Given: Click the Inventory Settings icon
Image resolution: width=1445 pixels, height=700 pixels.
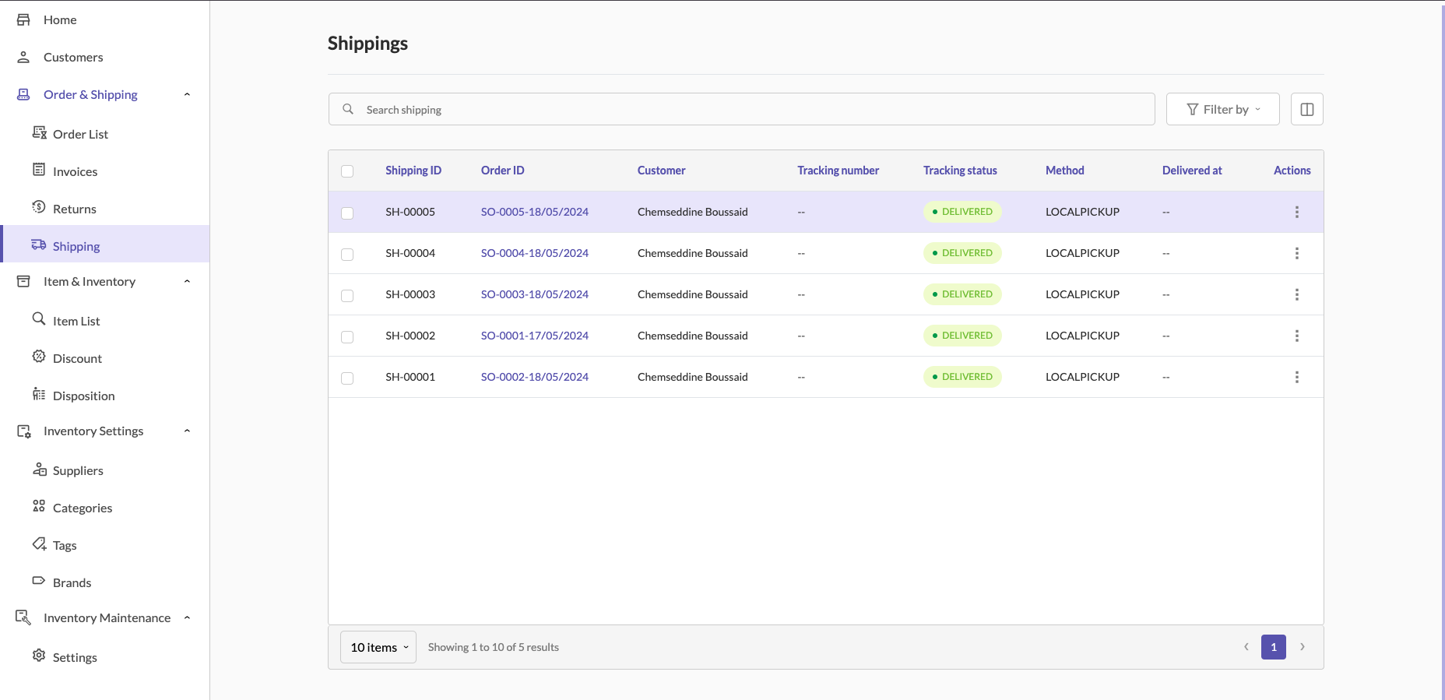Looking at the screenshot, I should 24,431.
